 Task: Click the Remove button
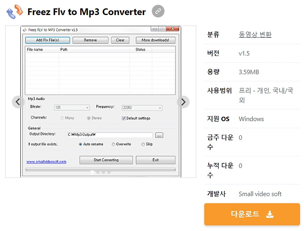[x=90, y=40]
